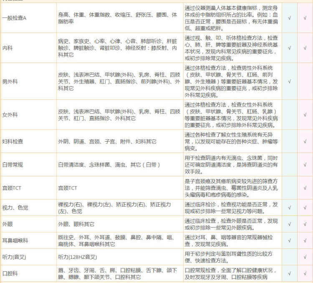Click the pink-column checkmark for 宫颈TCT
The width and height of the screenshot is (313, 283).
[305, 188]
